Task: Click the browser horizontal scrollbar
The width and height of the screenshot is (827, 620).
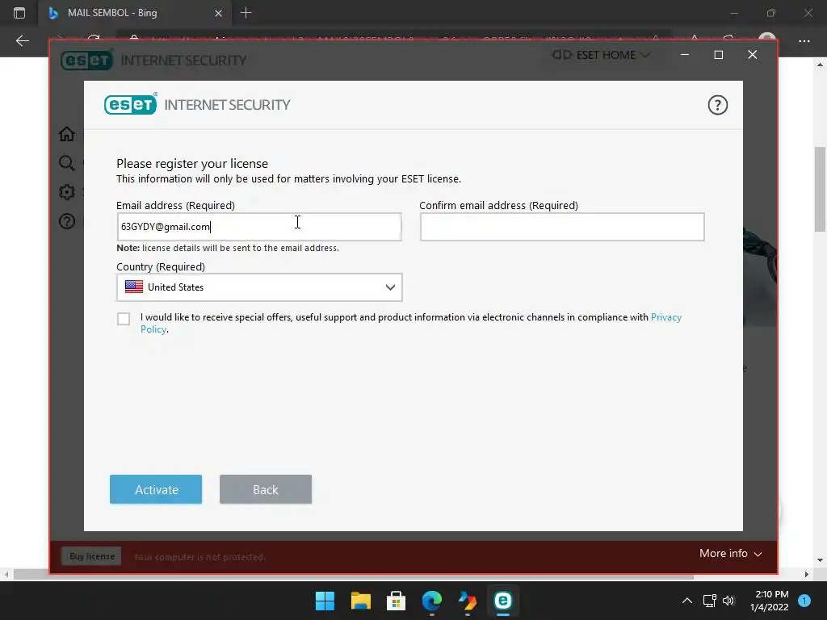Action: click(354, 575)
